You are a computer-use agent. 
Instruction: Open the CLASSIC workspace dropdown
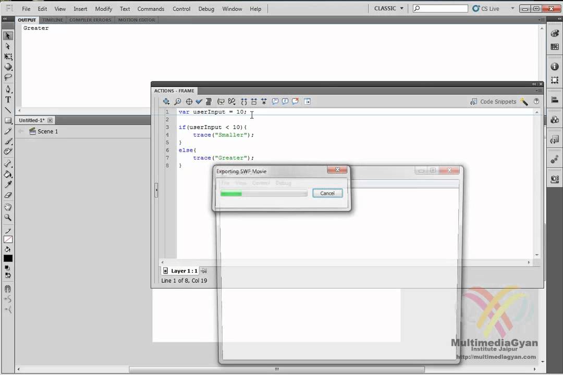[389, 8]
